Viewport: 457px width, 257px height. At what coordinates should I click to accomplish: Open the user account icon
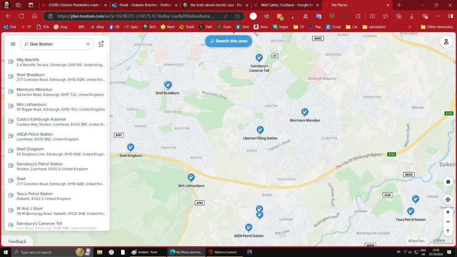[446, 42]
